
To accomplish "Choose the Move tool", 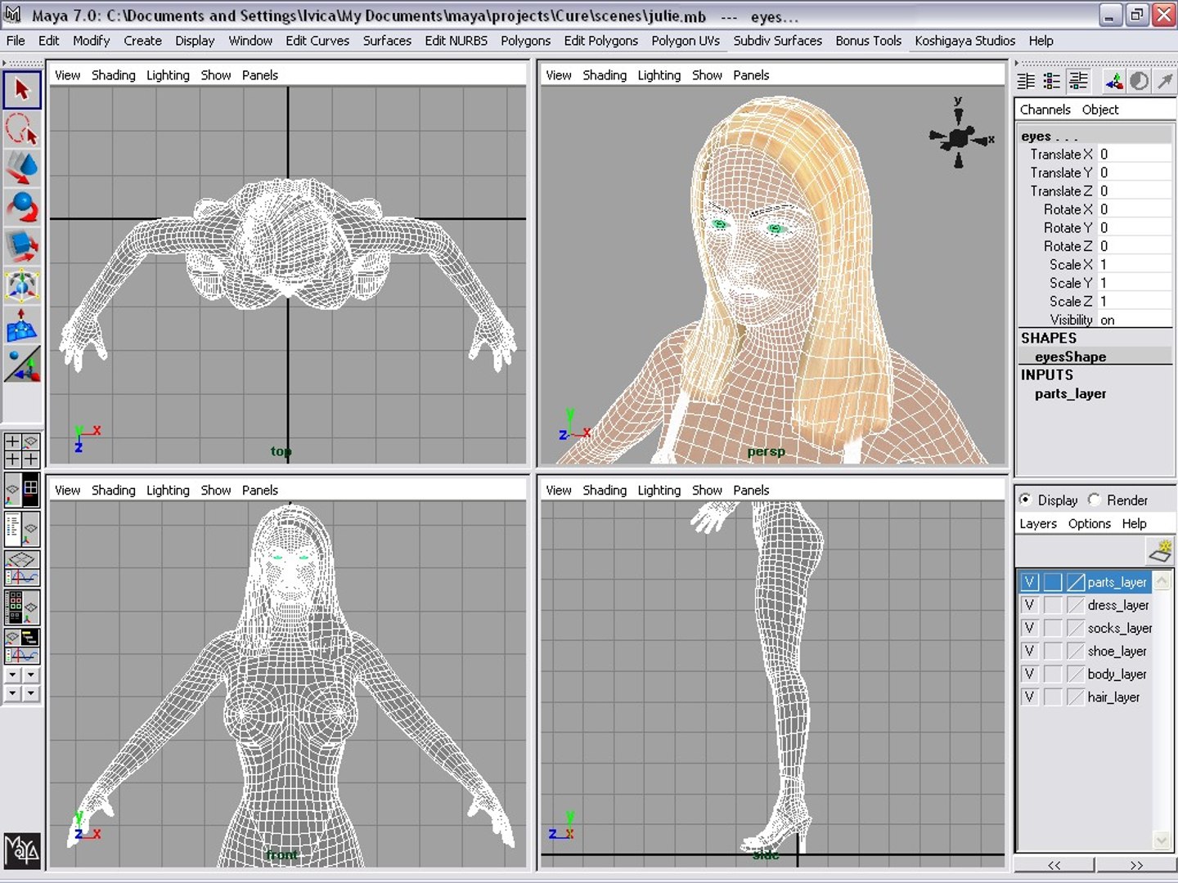I will tap(22, 168).
